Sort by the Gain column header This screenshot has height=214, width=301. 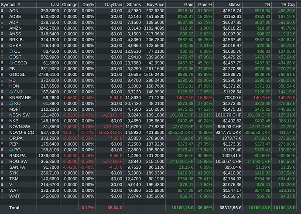188,5
